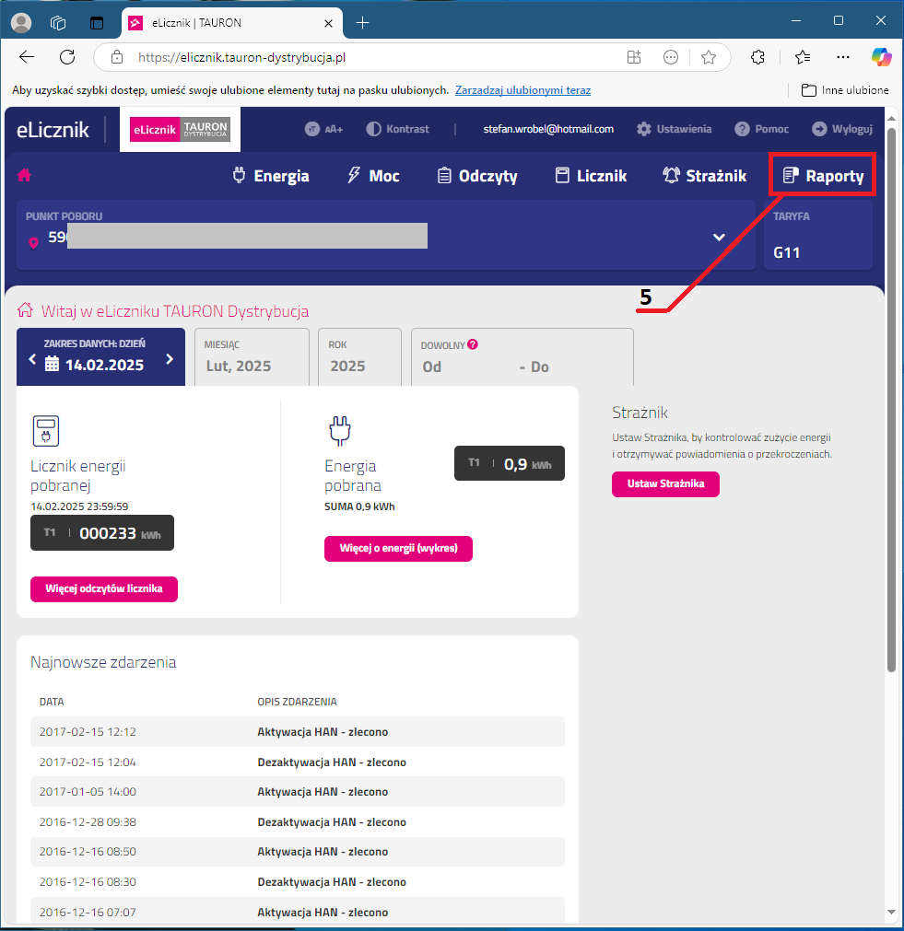This screenshot has height=931, width=904.
Task: Click Wyloguj to log out
Action: (x=842, y=129)
